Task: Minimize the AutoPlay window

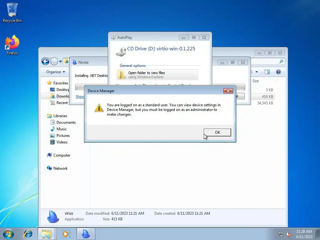Action: [183, 37]
